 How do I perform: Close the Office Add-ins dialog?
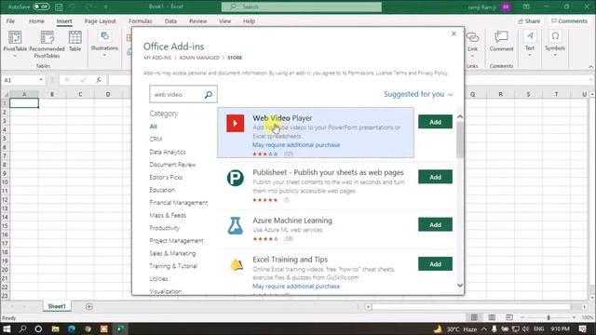454,33
